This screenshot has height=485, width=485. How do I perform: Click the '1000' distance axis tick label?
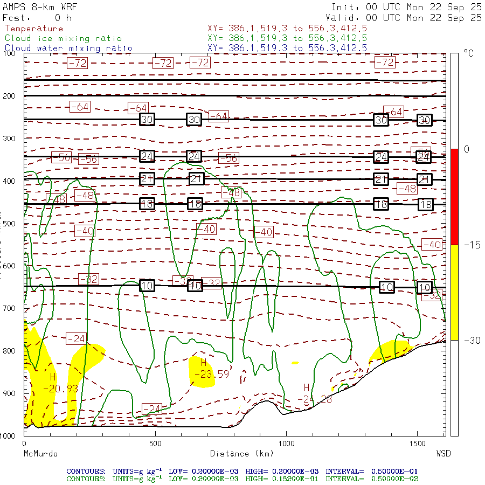pos(287,444)
